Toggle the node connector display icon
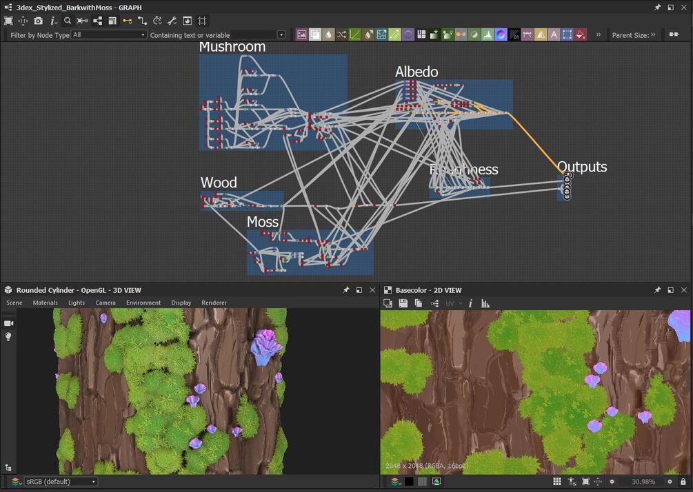The image size is (693, 492). 82,21
